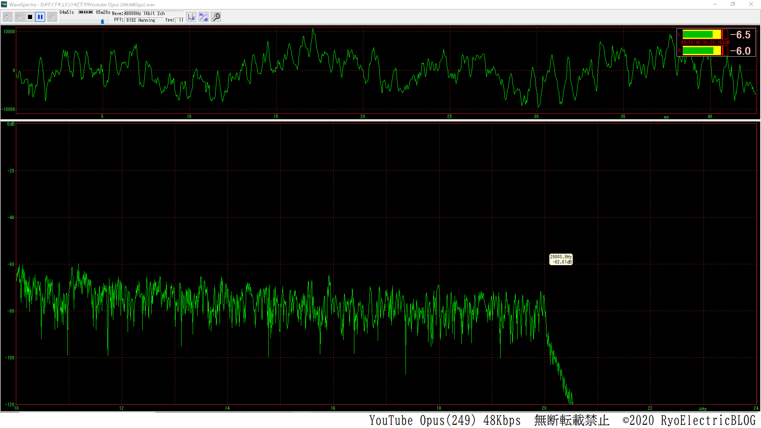Viewport: 761px width, 428px height.
Task: Click the fps value field showing 11
Action: (180, 20)
